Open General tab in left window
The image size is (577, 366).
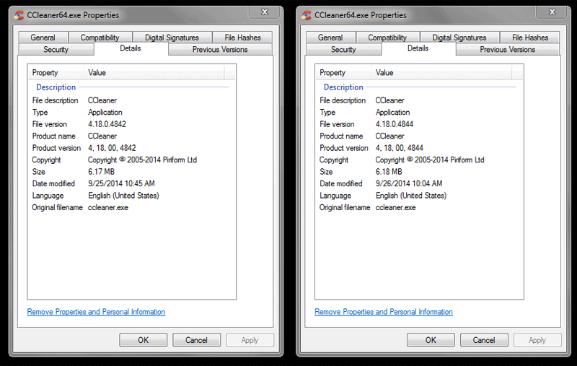(43, 38)
